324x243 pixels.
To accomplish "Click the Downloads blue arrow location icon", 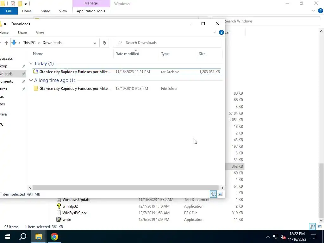I will click(14, 43).
